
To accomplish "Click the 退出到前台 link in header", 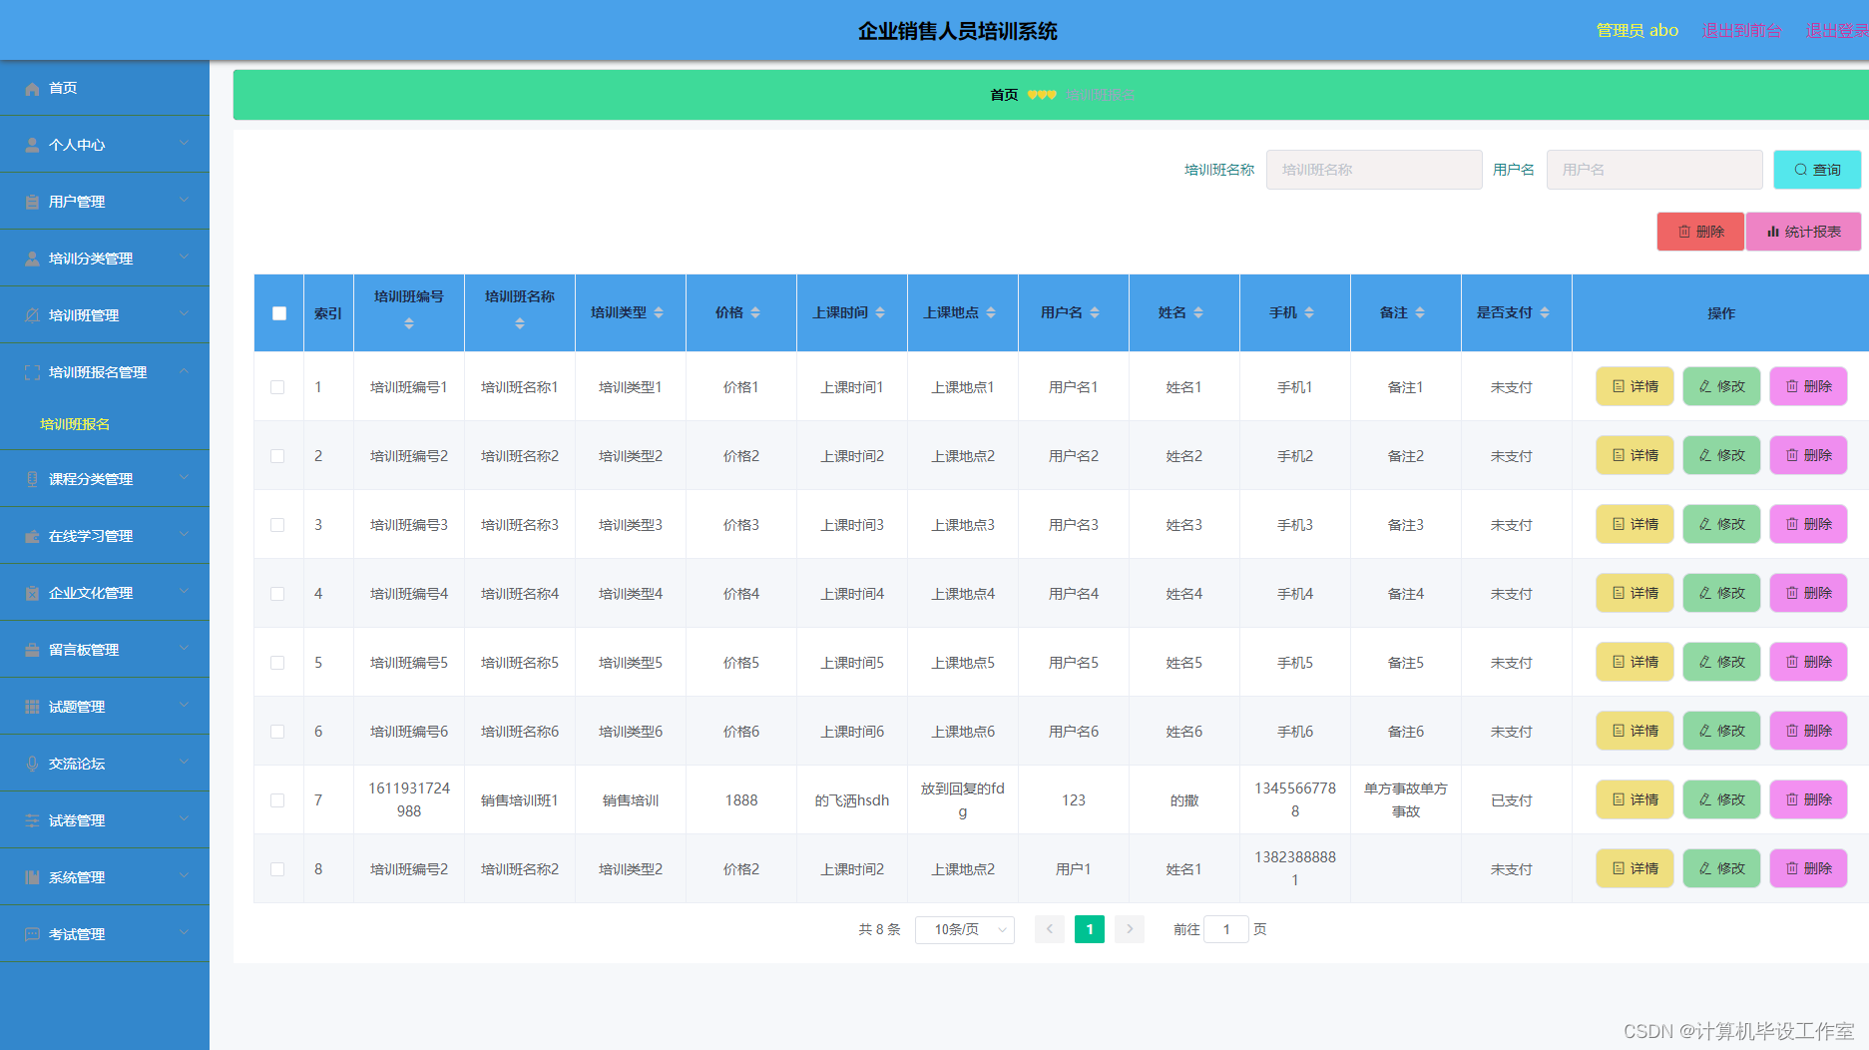I will point(1741,31).
